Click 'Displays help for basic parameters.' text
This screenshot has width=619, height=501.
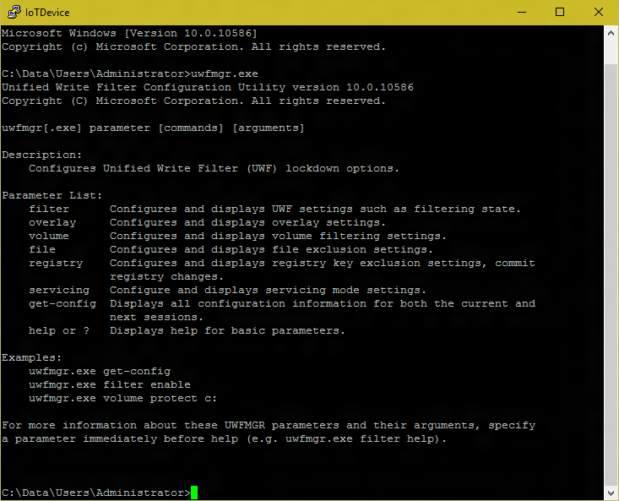tap(227, 330)
